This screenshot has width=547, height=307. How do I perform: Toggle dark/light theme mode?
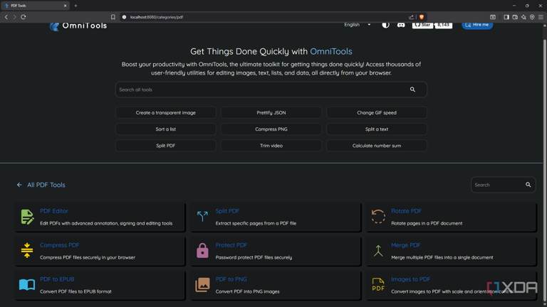[x=385, y=25]
